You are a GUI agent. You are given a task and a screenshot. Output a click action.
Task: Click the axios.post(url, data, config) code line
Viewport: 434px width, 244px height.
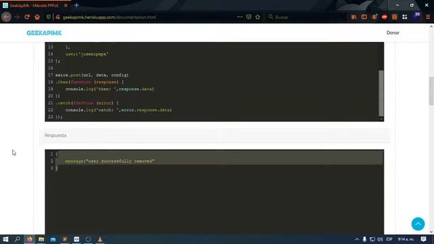pyautogui.click(x=92, y=75)
